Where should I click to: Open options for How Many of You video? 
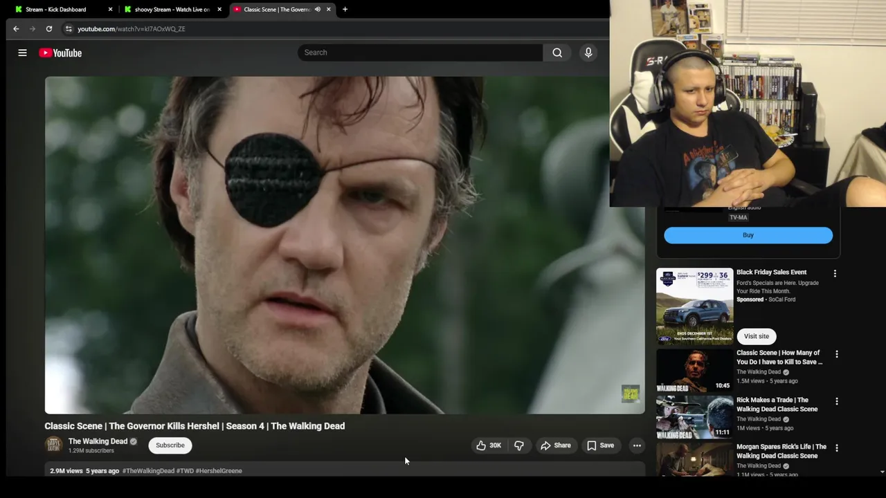click(x=837, y=354)
